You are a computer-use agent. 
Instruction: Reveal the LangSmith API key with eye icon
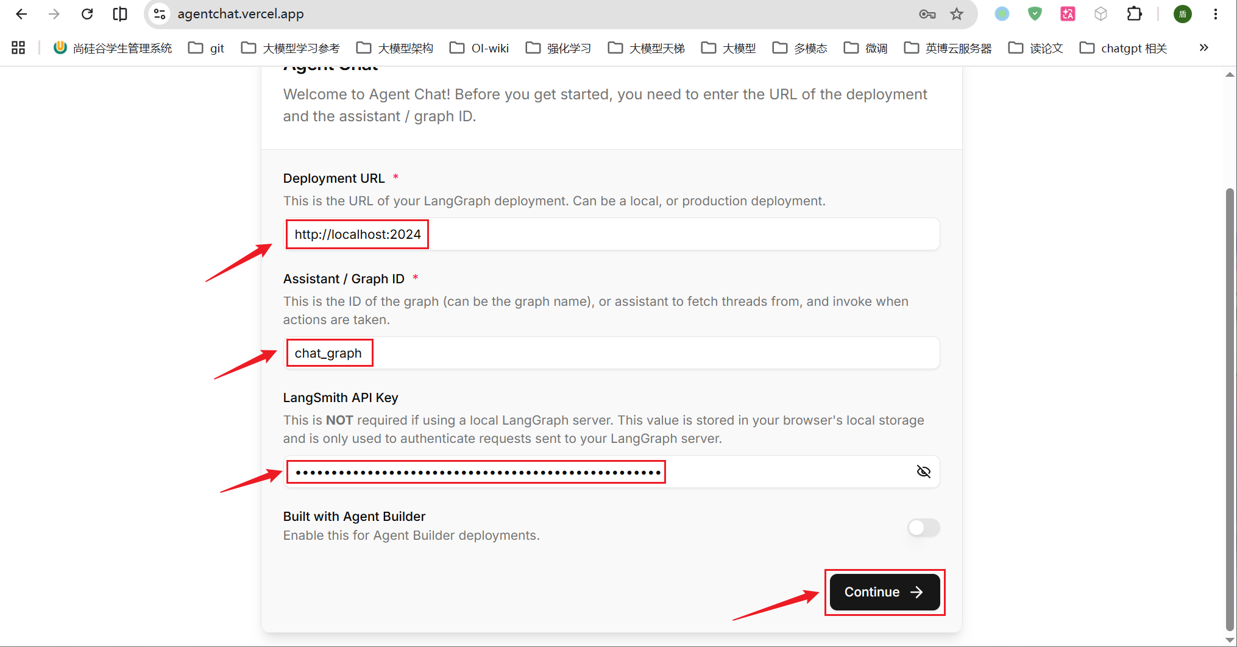point(924,472)
